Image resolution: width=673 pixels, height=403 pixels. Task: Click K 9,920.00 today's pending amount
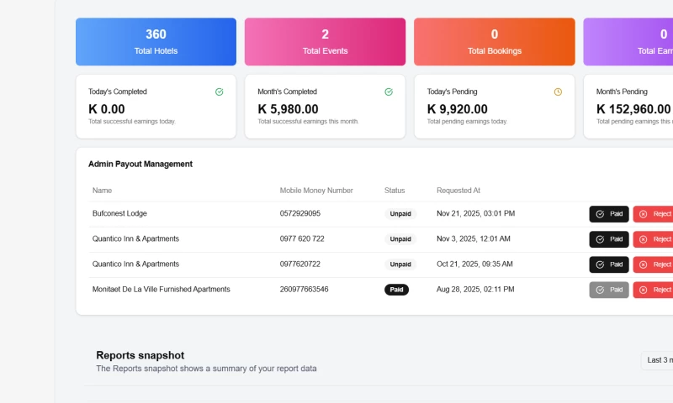click(457, 109)
